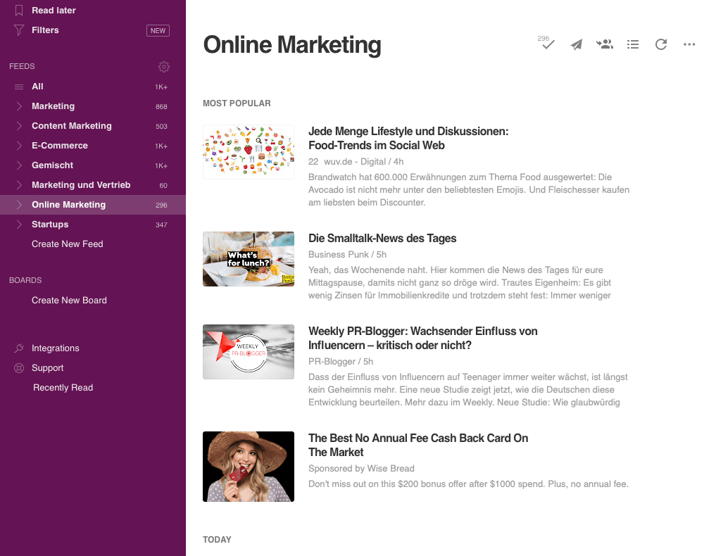Viewport: 716px width, 556px height.
Task: Open the feeds settings gear icon
Action: pos(164,67)
